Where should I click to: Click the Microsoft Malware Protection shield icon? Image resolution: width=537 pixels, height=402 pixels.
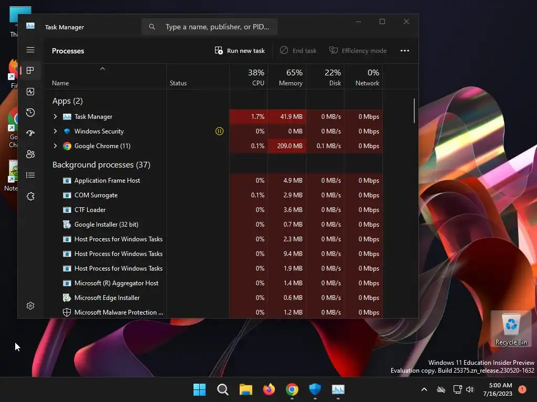67,312
